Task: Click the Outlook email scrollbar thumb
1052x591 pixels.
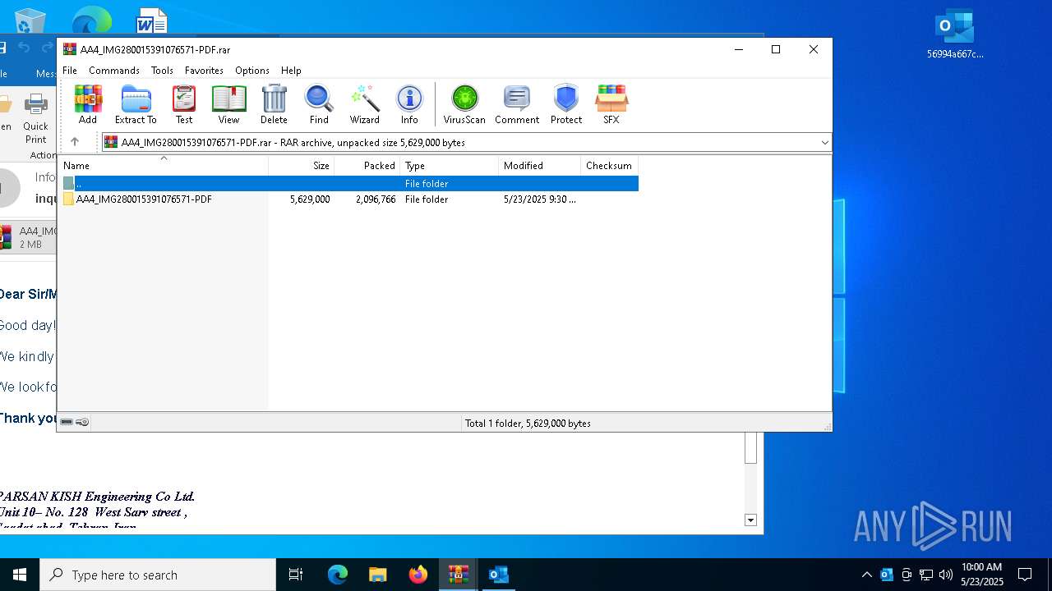Action: point(750,449)
